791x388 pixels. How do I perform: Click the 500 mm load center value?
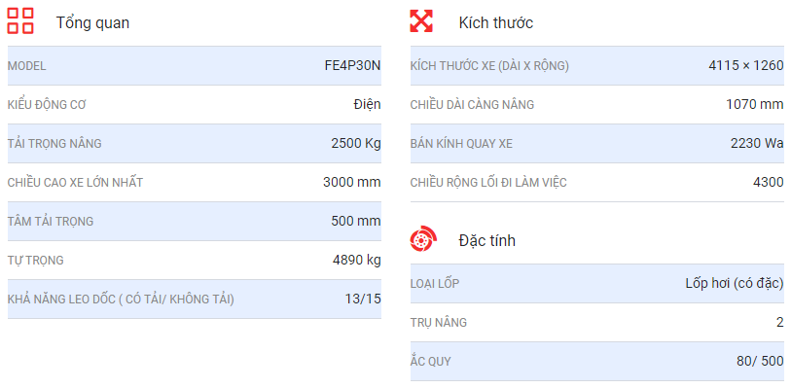(356, 221)
